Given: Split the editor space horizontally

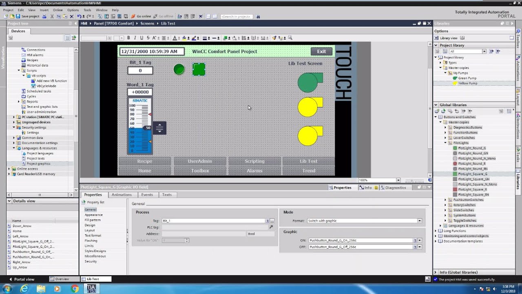Looking at the screenshot, I should point(208,16).
